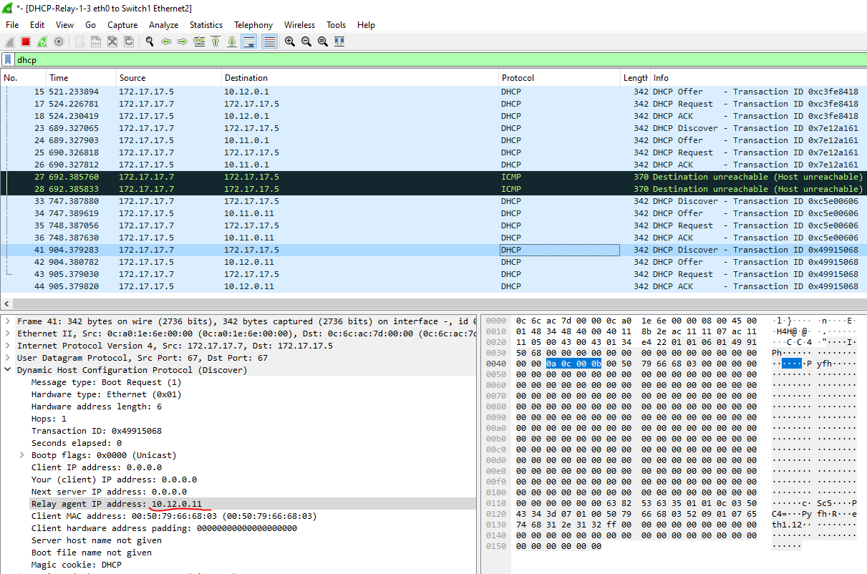Viewport: 867px width, 574px height.
Task: Expand the Ethernet II layer details
Action: pos(8,334)
